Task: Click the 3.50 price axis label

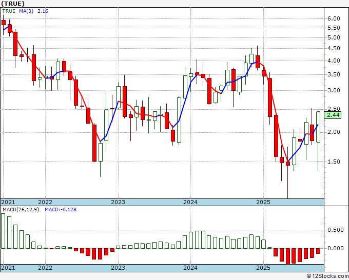Action: pos(334,74)
